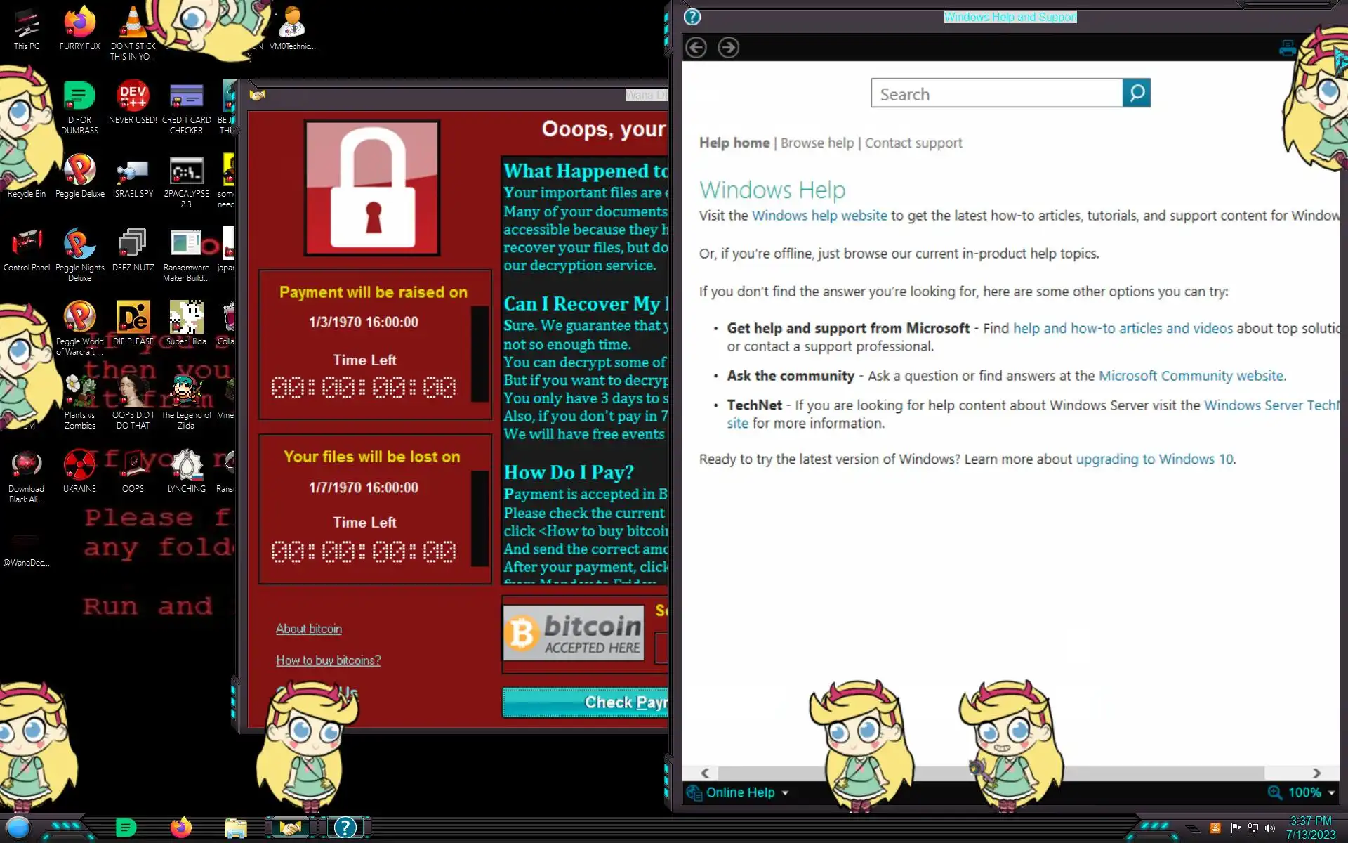Image resolution: width=1348 pixels, height=843 pixels.
Task: Click Firefox icon in the taskbar
Action: (x=181, y=828)
